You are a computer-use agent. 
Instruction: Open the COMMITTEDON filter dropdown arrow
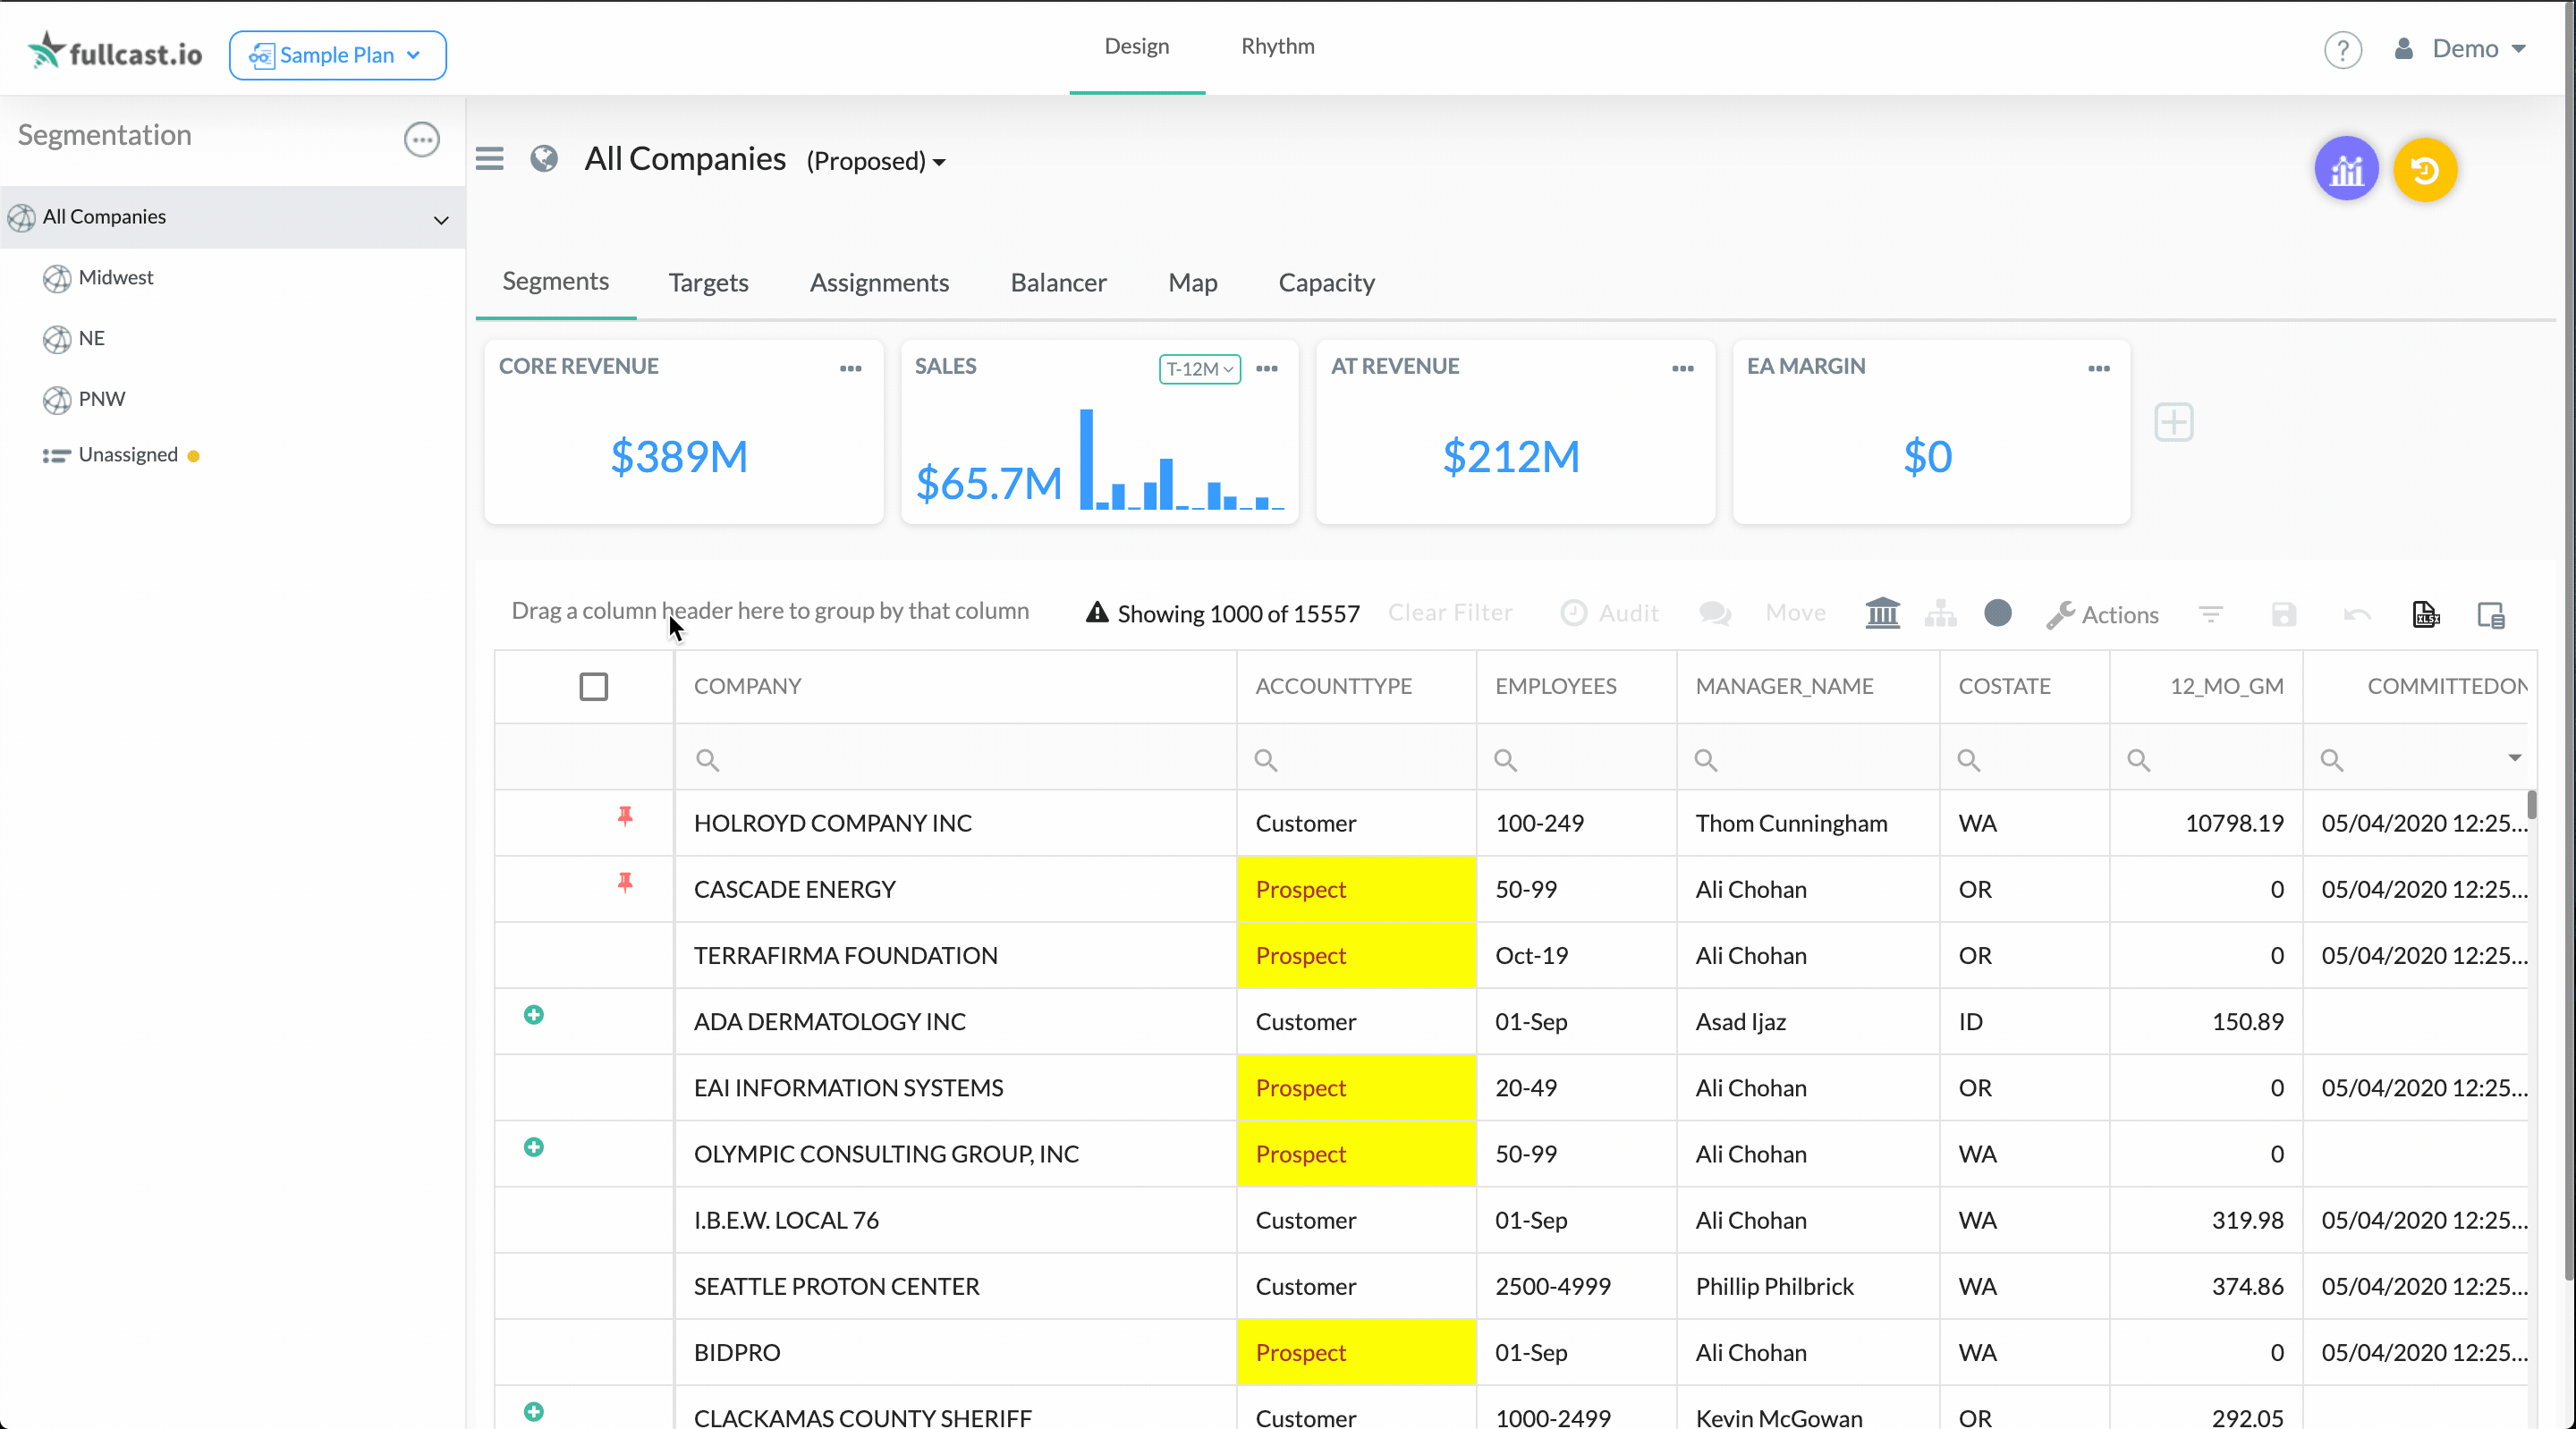(x=2514, y=758)
